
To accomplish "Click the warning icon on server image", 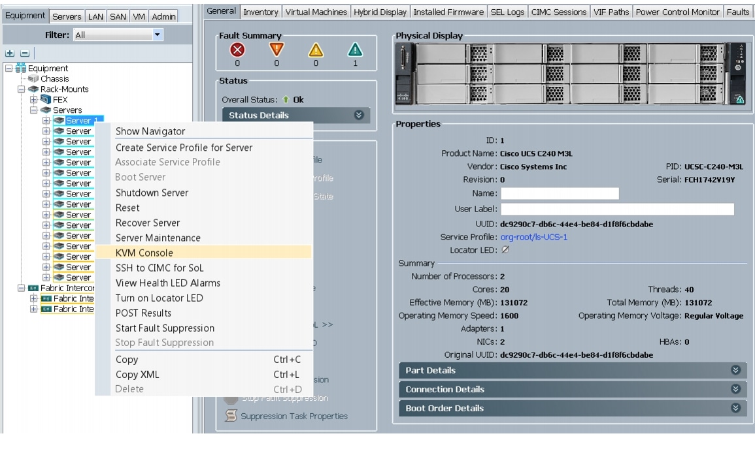I will (x=740, y=100).
